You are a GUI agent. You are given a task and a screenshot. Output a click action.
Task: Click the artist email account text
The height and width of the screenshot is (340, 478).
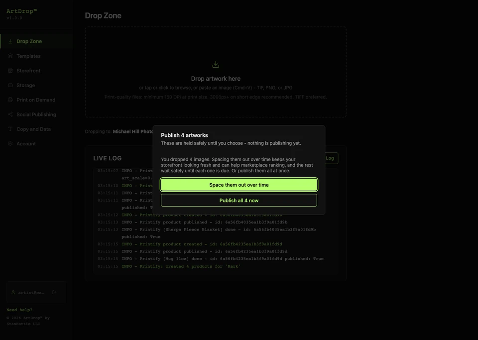pyautogui.click(x=31, y=293)
